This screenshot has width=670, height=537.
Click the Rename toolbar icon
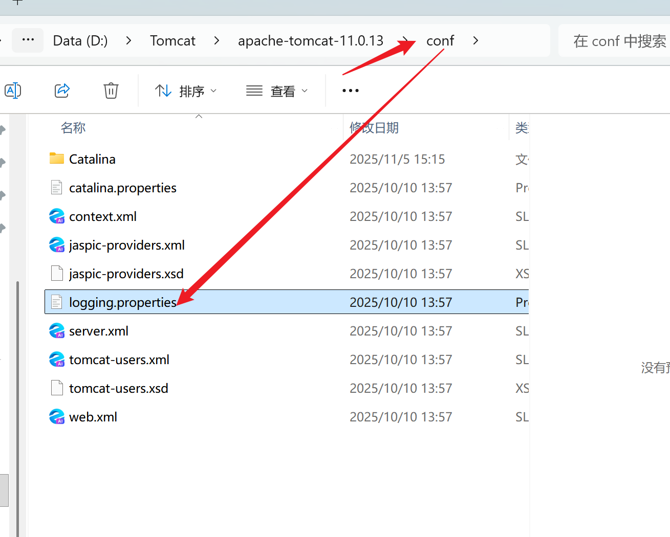13,91
